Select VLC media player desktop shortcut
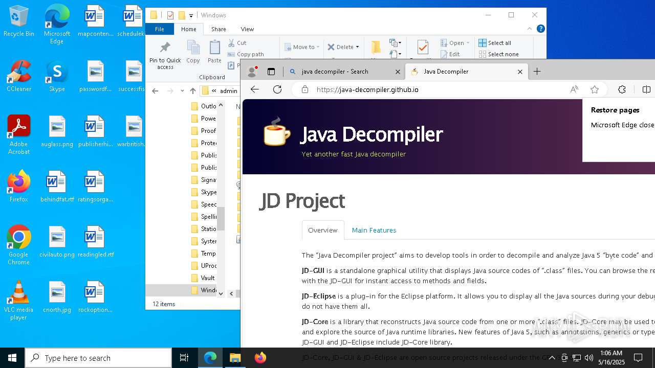655x368 pixels. [x=19, y=301]
